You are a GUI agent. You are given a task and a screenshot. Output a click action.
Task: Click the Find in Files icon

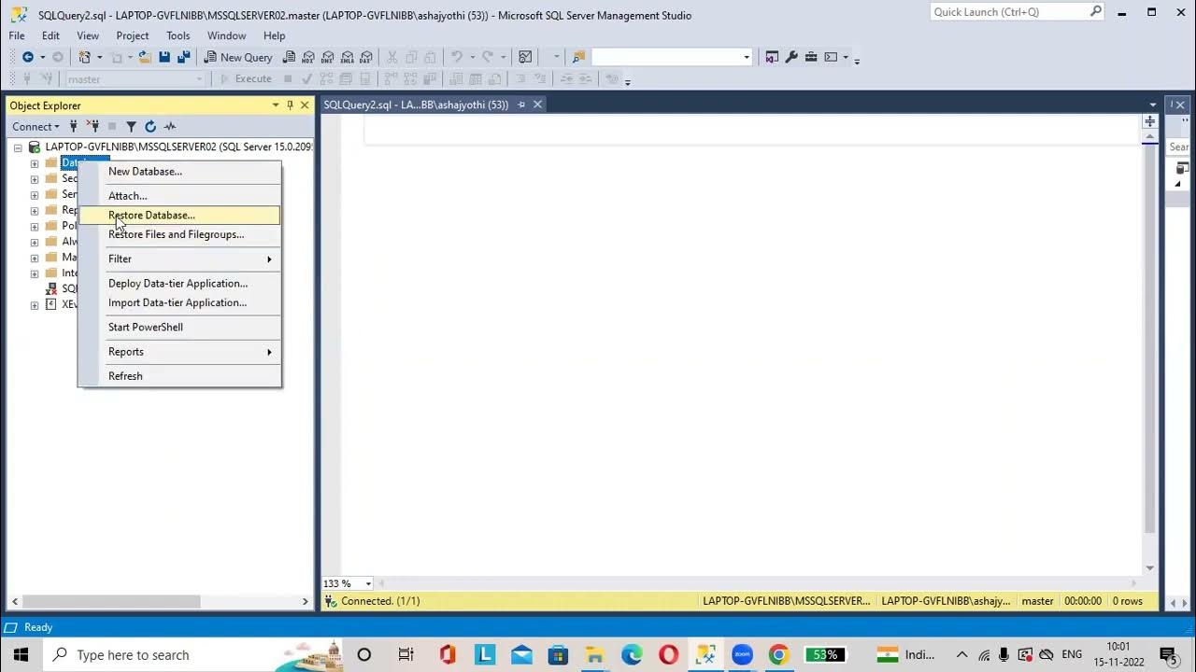pos(578,57)
